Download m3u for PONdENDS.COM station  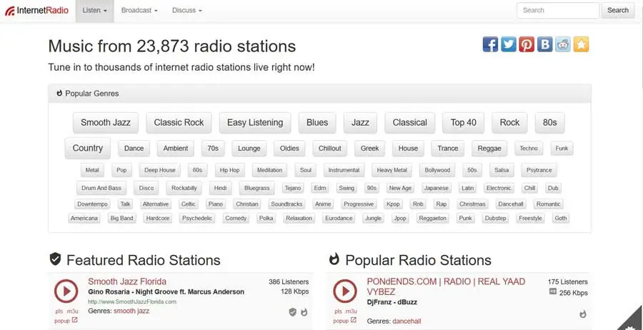tap(350, 311)
